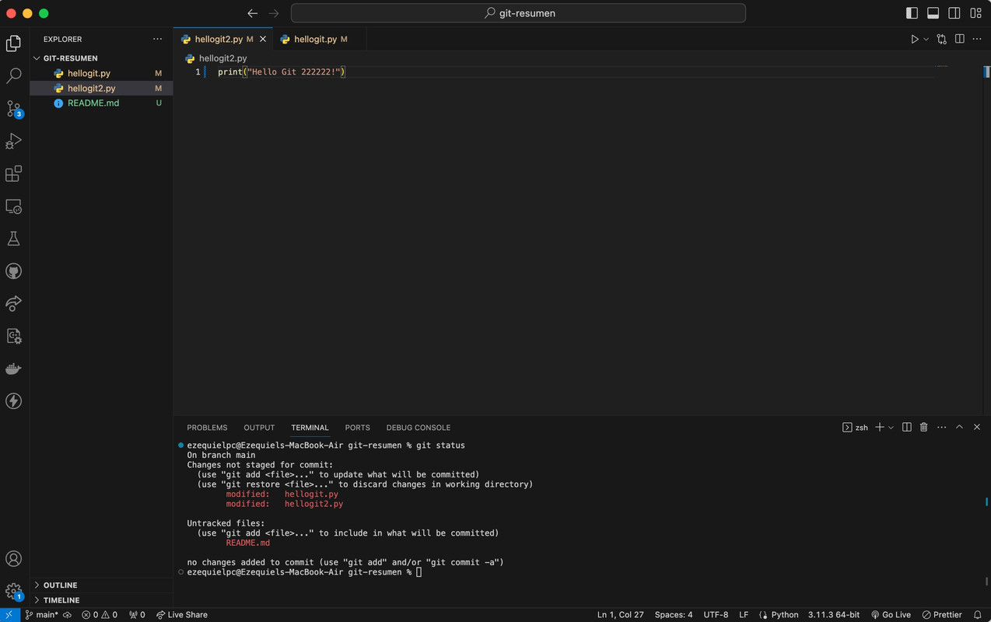This screenshot has width=991, height=622.
Task: Run Python file with the play button
Action: [x=915, y=39]
